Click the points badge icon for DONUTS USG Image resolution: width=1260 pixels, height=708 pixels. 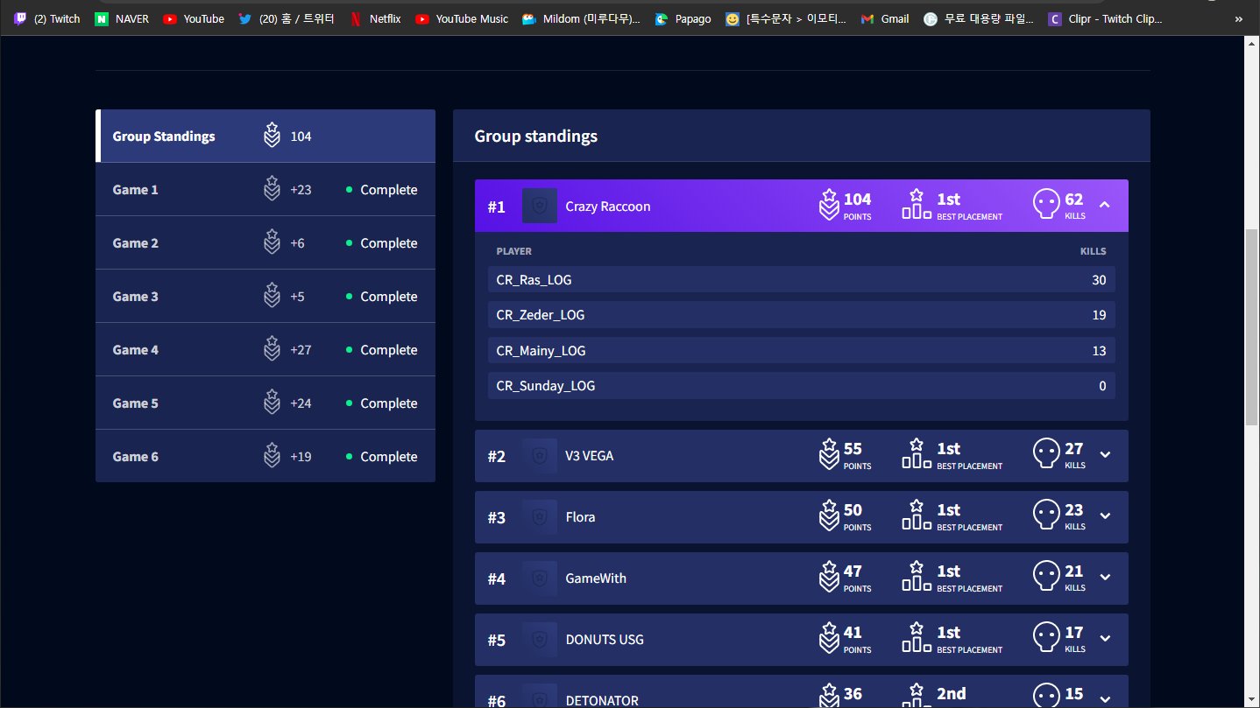(x=829, y=637)
